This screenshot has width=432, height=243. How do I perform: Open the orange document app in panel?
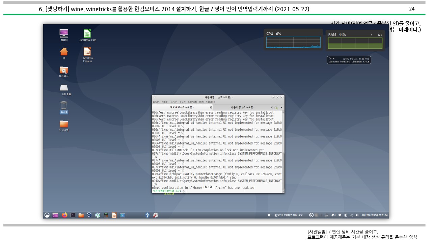click(114, 215)
